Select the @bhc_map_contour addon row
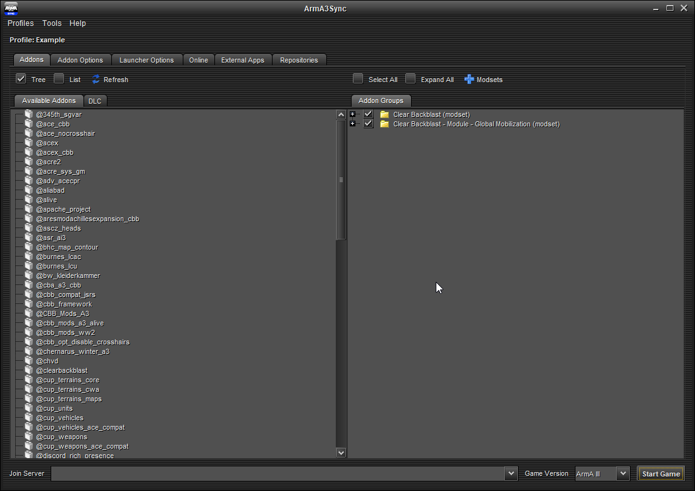The height and width of the screenshot is (491, 695). (67, 247)
